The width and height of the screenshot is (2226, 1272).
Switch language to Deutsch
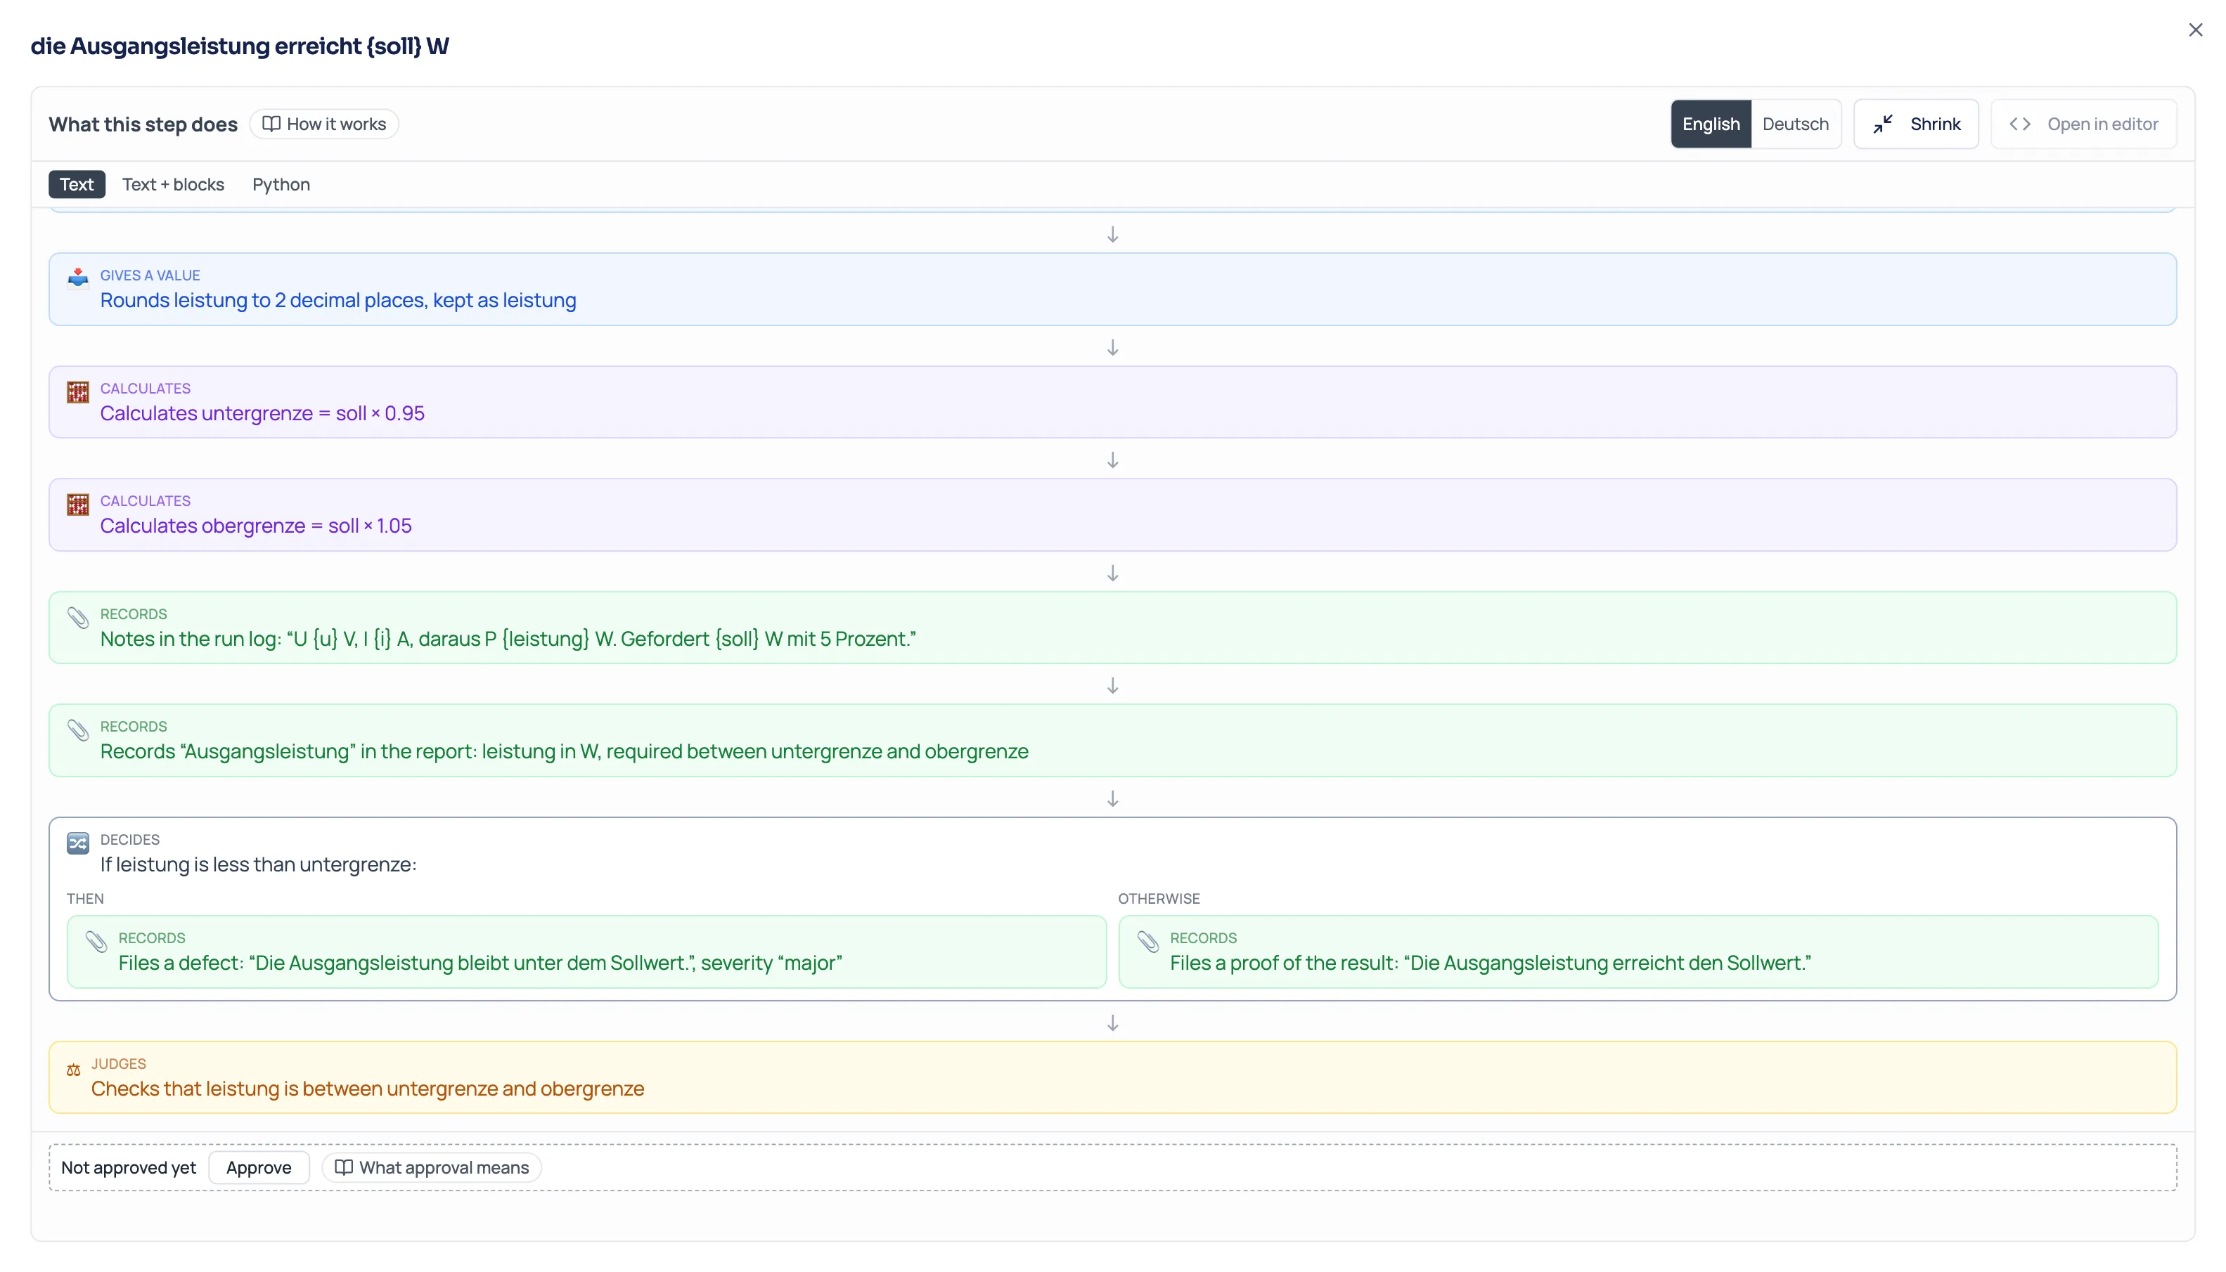1794,124
